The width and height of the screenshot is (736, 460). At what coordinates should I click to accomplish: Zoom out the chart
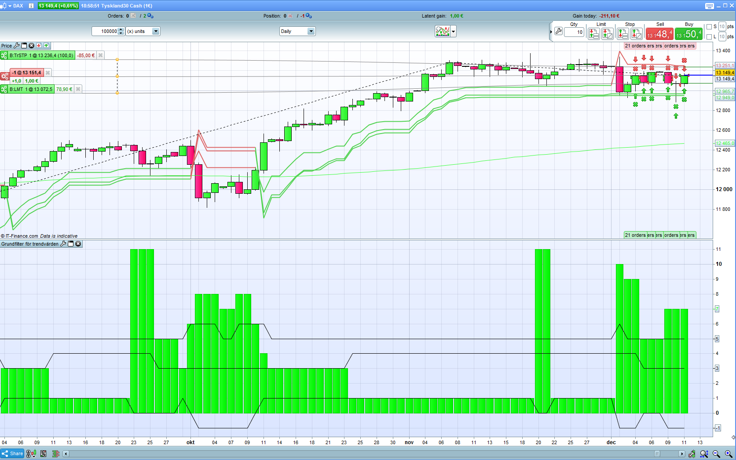(716, 454)
